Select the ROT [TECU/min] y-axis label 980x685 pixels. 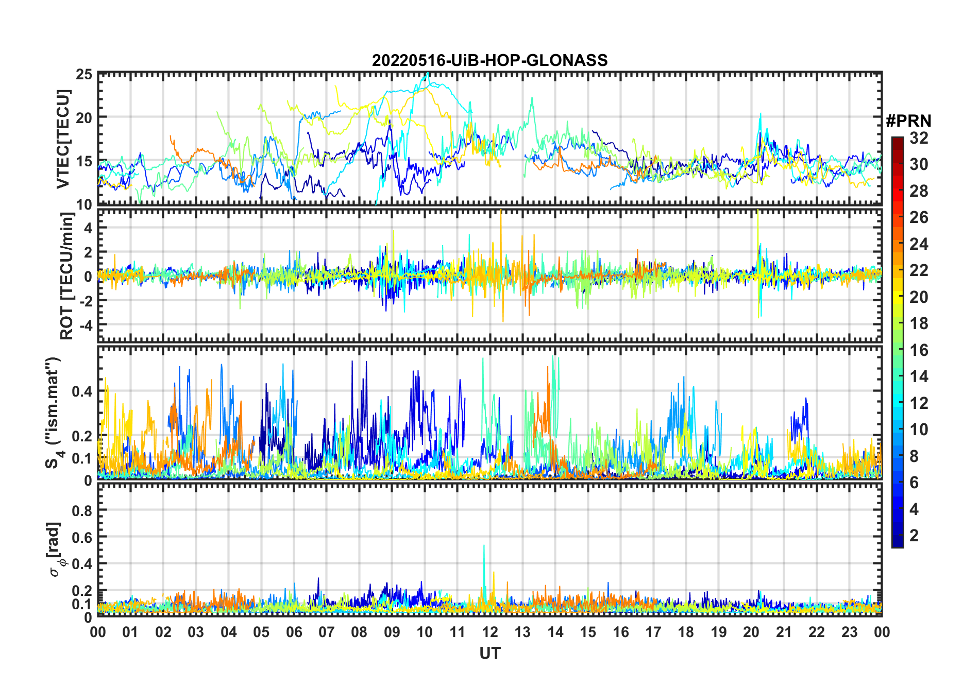(66, 276)
